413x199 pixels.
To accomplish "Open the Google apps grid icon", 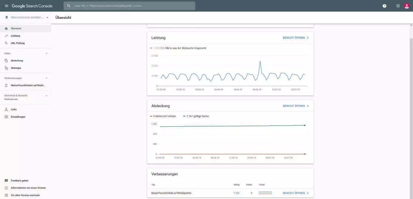I will (398, 6).
